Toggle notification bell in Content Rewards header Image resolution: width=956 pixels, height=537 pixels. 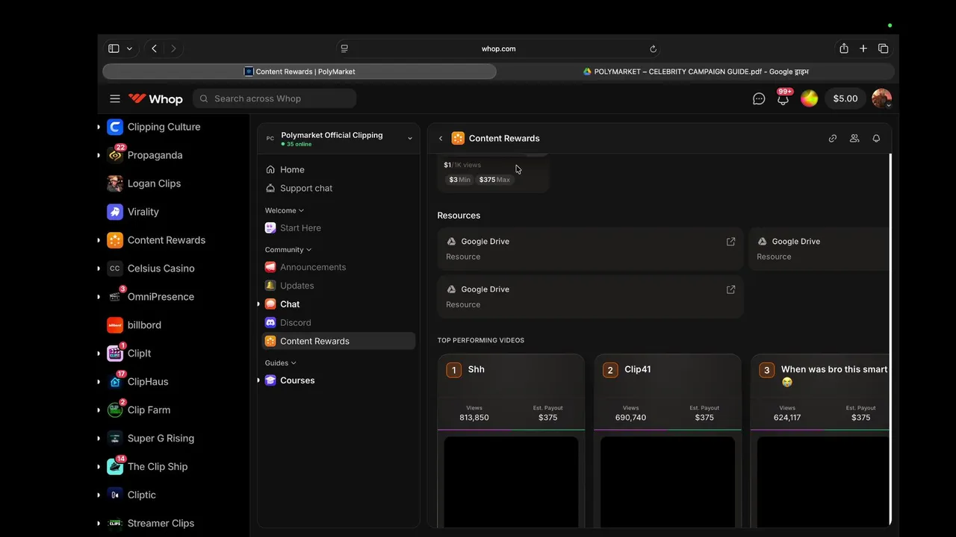pyautogui.click(x=876, y=138)
